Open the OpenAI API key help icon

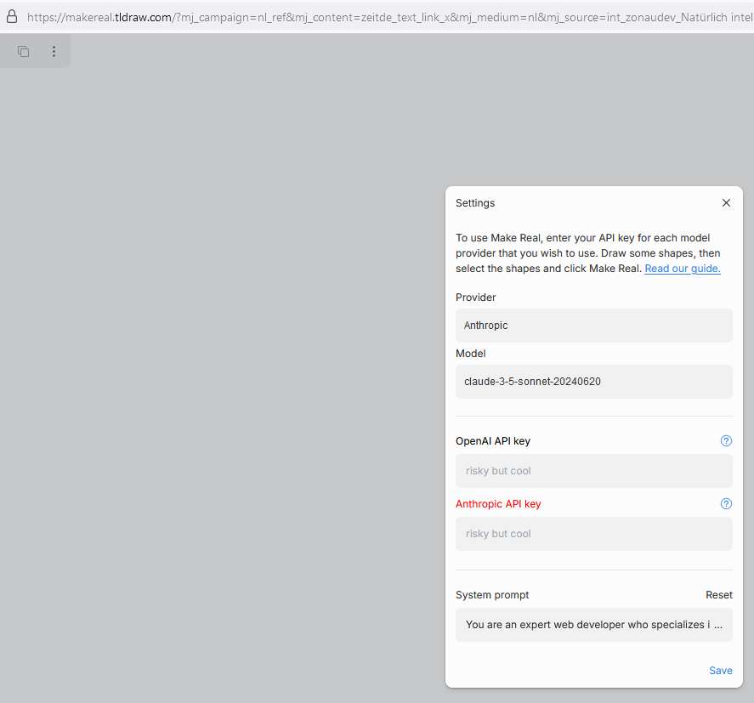pyautogui.click(x=726, y=440)
